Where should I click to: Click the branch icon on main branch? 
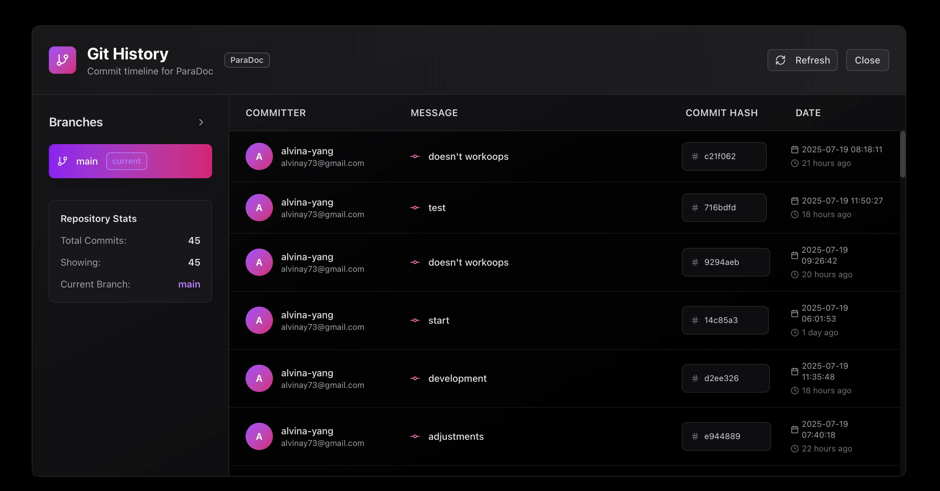[63, 161]
